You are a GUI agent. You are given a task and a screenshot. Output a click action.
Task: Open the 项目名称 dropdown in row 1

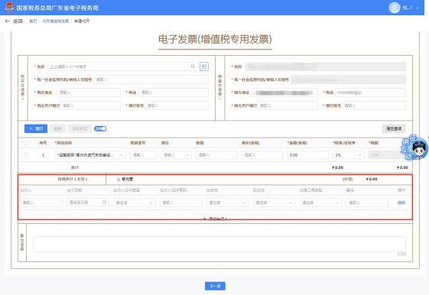(x=90, y=154)
